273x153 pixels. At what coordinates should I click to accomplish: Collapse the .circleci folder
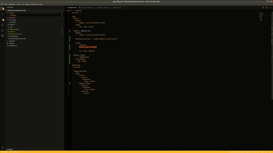click(x=35, y=13)
